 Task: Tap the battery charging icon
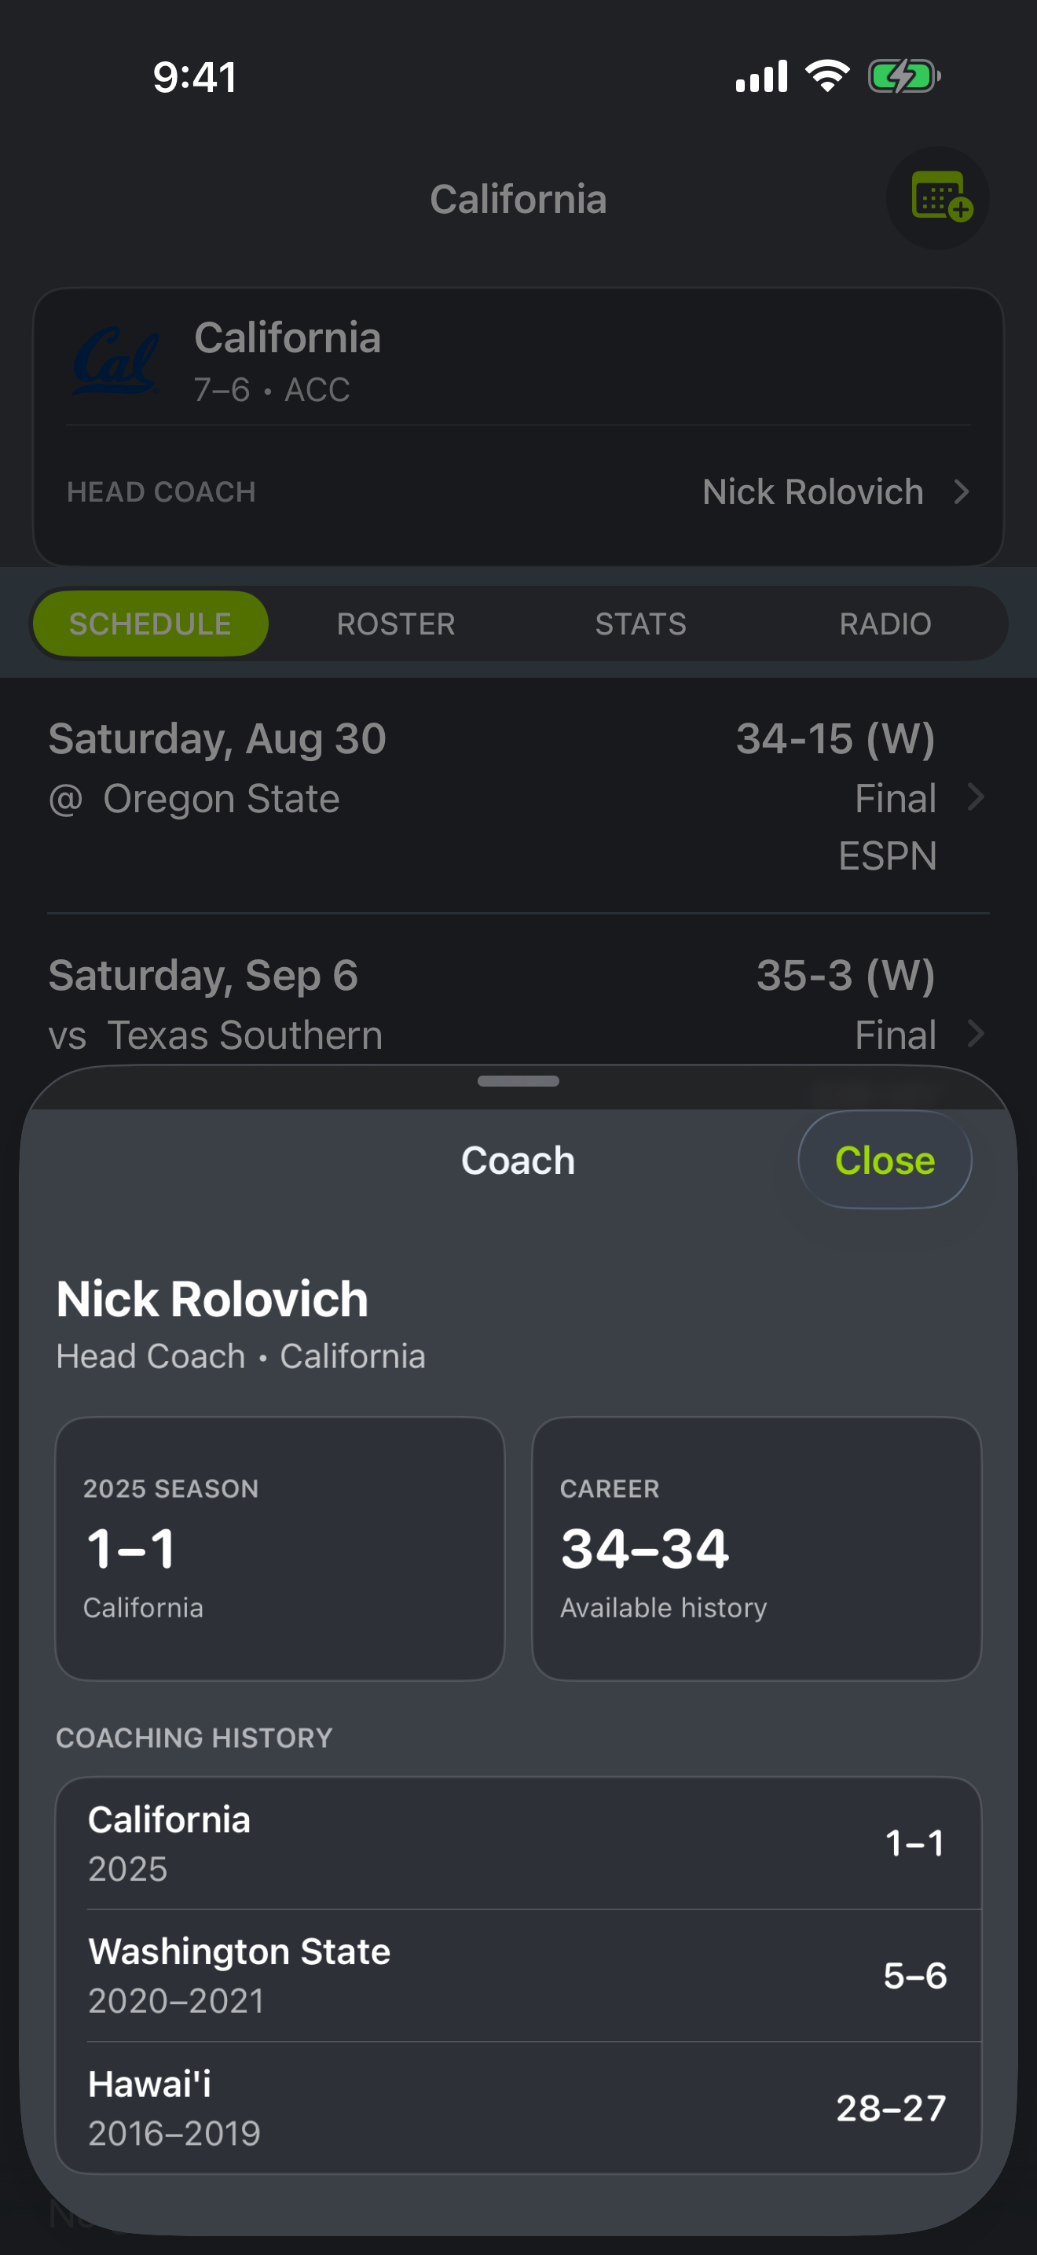point(904,76)
